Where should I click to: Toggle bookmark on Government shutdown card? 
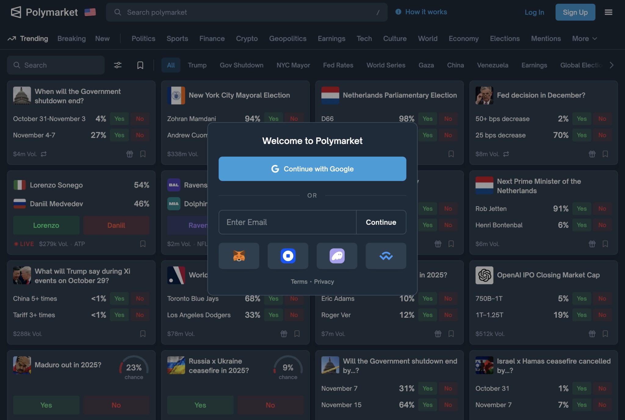tap(143, 154)
